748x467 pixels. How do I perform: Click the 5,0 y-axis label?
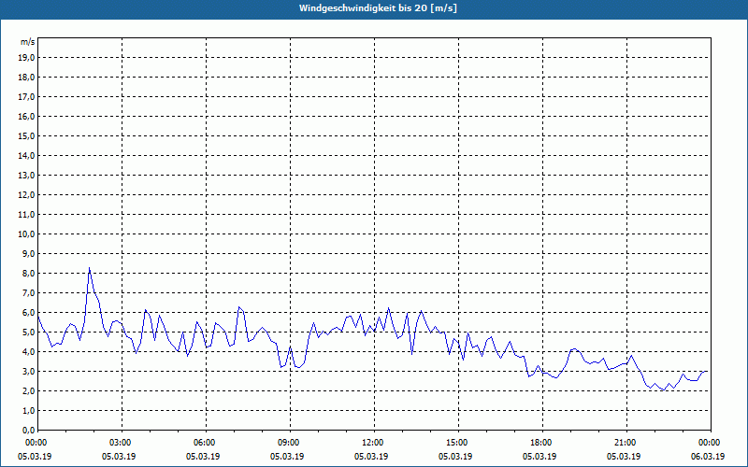[28, 333]
